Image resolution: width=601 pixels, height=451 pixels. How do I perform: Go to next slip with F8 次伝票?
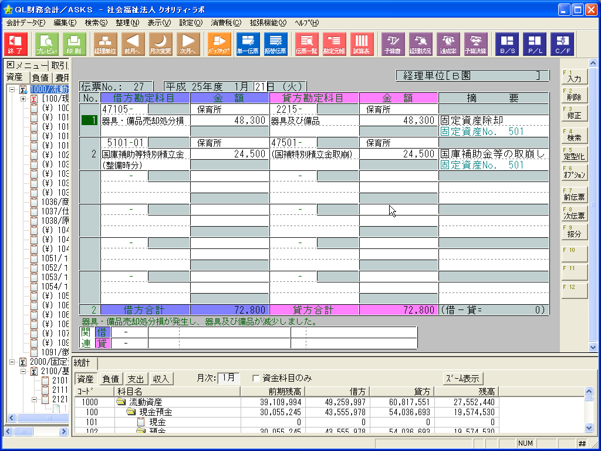coord(574,214)
